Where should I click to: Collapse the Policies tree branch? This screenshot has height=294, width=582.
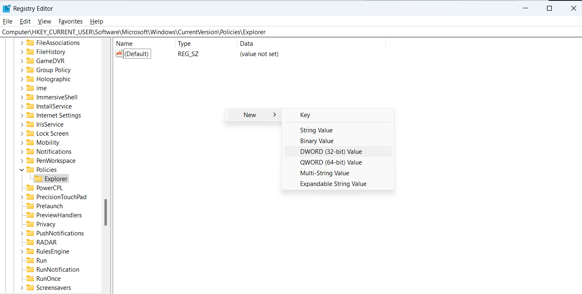point(21,169)
